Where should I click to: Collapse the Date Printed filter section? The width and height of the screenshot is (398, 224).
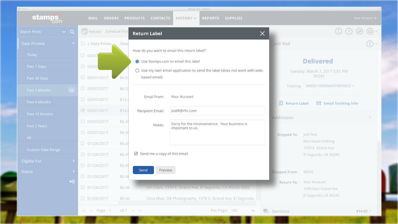point(73,44)
